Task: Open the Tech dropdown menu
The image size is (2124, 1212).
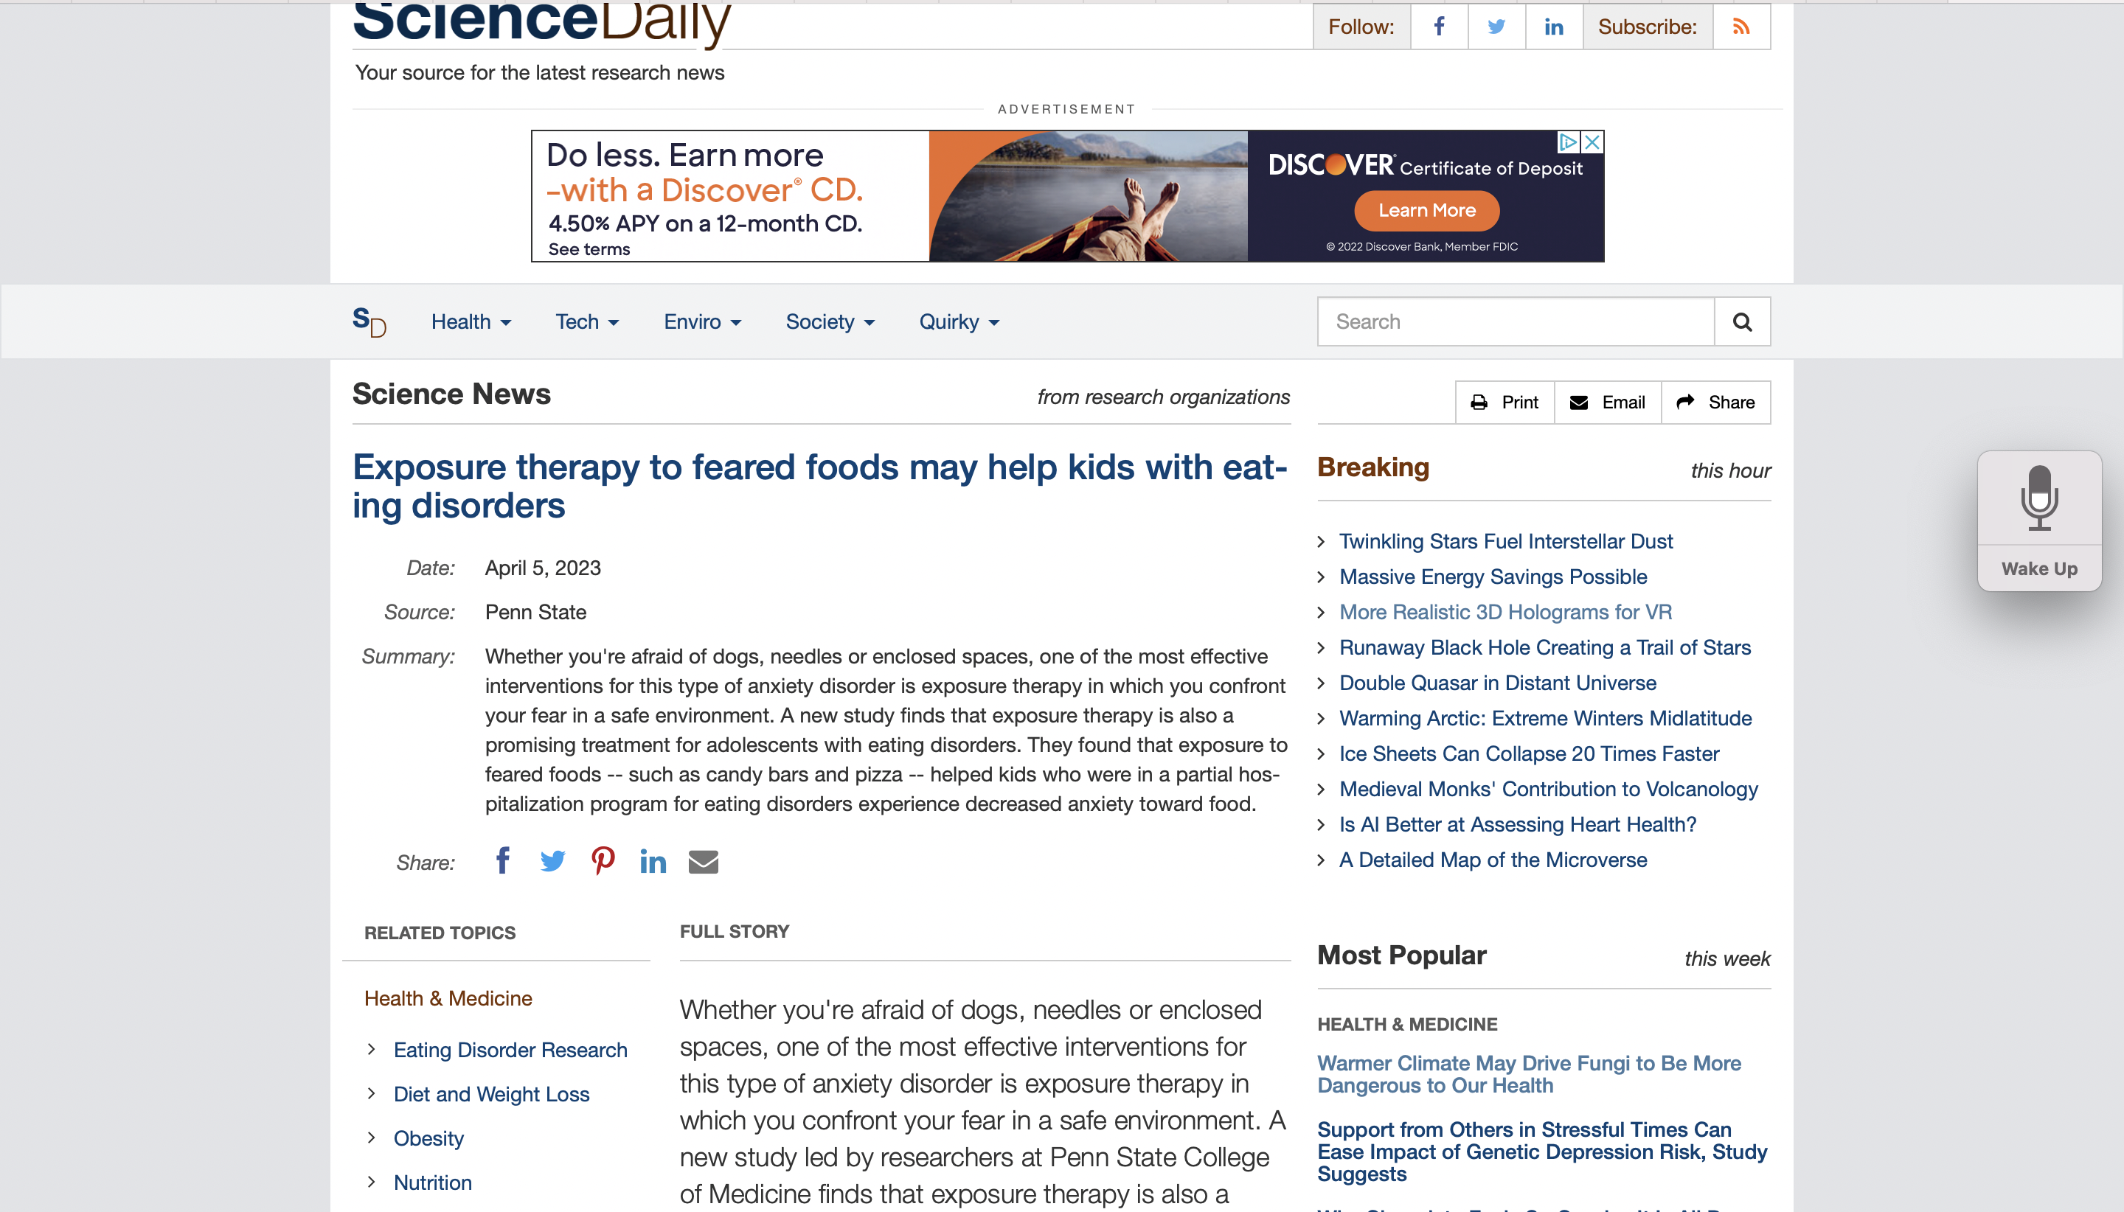Action: pyautogui.click(x=587, y=321)
